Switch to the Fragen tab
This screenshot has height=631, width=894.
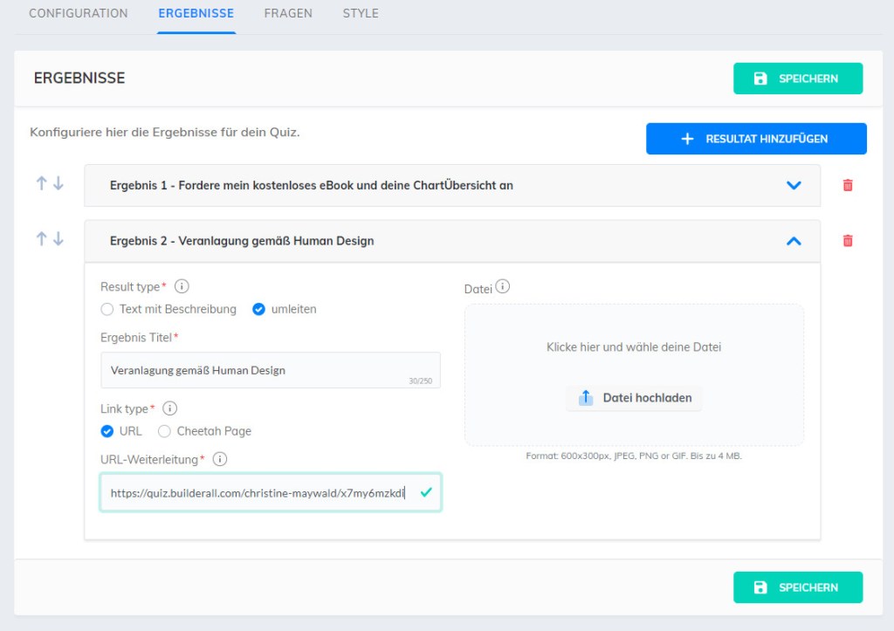coord(288,14)
